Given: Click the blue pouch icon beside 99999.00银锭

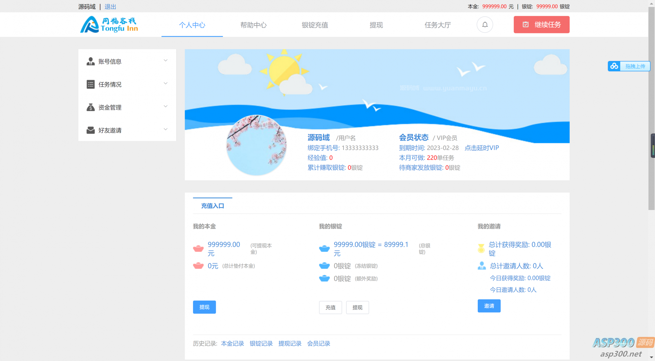Looking at the screenshot, I should 324,248.
